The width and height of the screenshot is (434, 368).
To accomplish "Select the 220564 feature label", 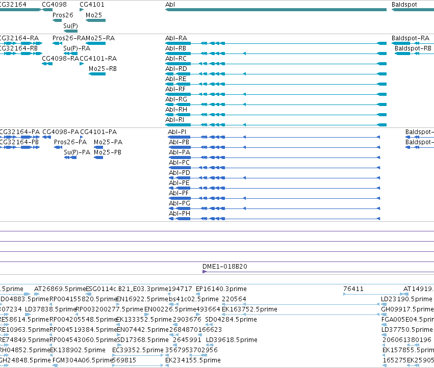I will coord(234,299).
